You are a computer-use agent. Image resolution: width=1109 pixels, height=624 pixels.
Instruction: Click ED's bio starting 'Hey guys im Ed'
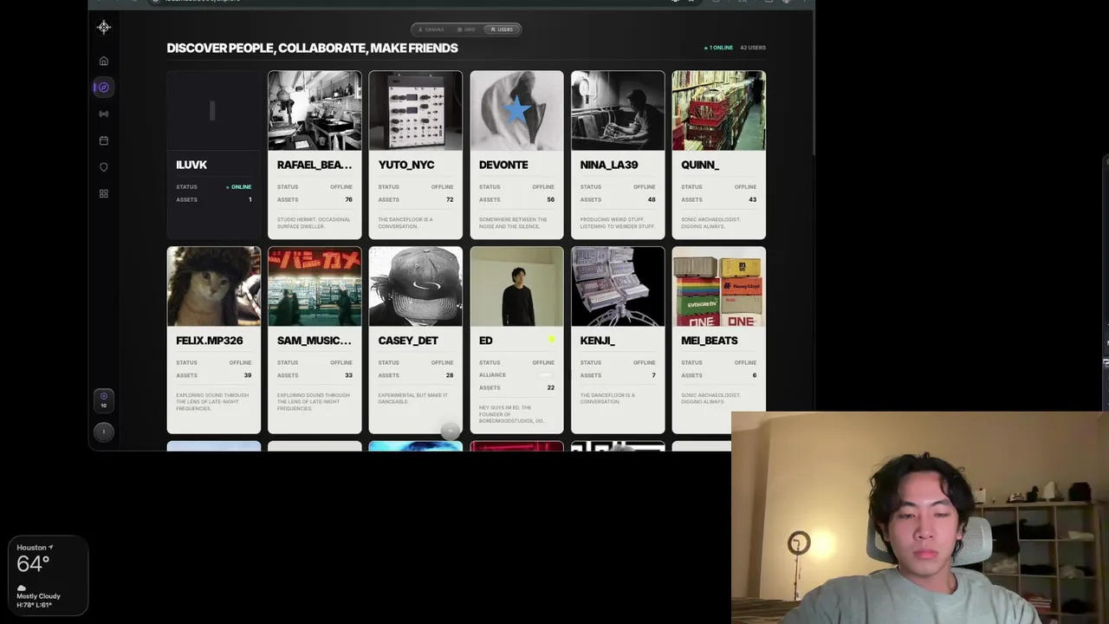coord(512,414)
